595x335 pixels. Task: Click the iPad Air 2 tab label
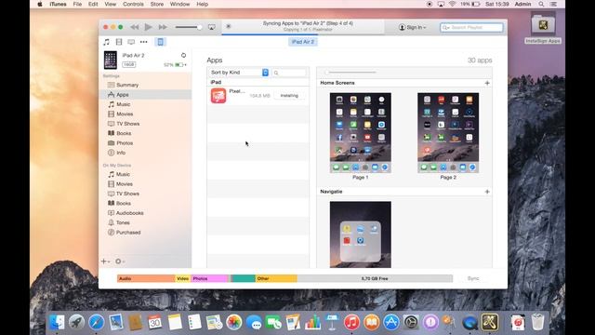pyautogui.click(x=302, y=42)
